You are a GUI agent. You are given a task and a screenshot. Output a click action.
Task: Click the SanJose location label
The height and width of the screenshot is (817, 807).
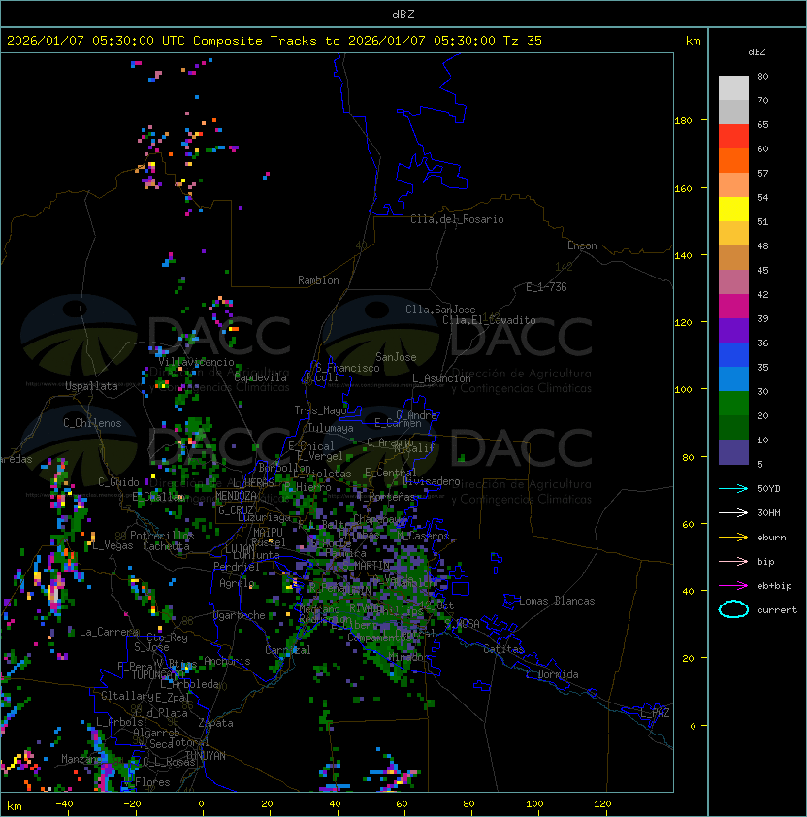click(396, 357)
